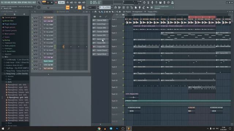This screenshot has height=131, width=234.
Task: Click the highlighted step in step sequencer
Action: tap(63, 47)
